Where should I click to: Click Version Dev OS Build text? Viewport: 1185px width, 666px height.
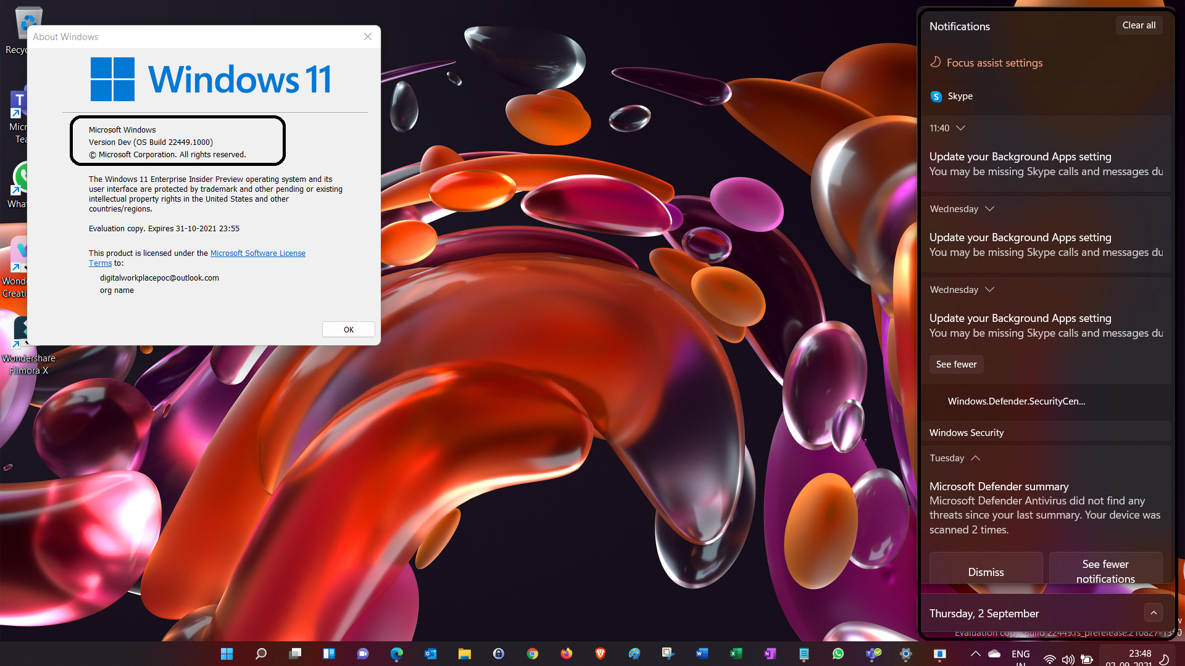[151, 142]
